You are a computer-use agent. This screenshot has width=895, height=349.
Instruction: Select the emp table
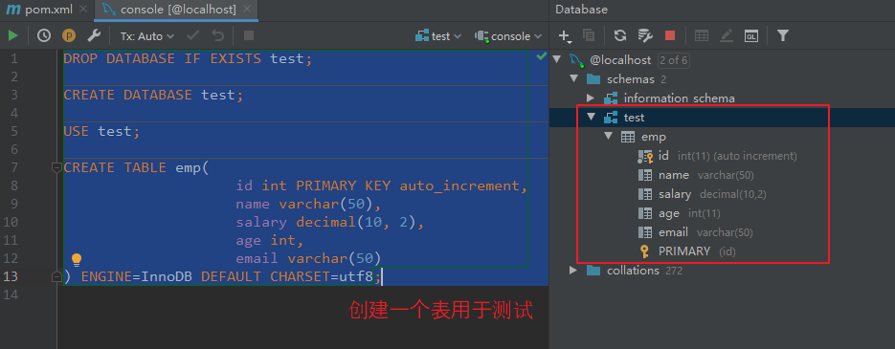[x=654, y=137]
